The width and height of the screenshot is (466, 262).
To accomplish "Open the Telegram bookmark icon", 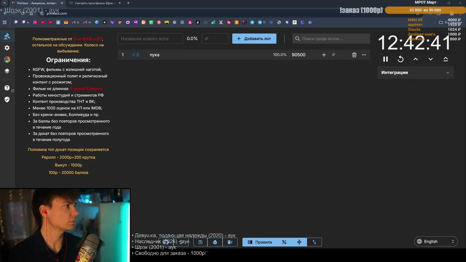I will (x=252, y=22).
